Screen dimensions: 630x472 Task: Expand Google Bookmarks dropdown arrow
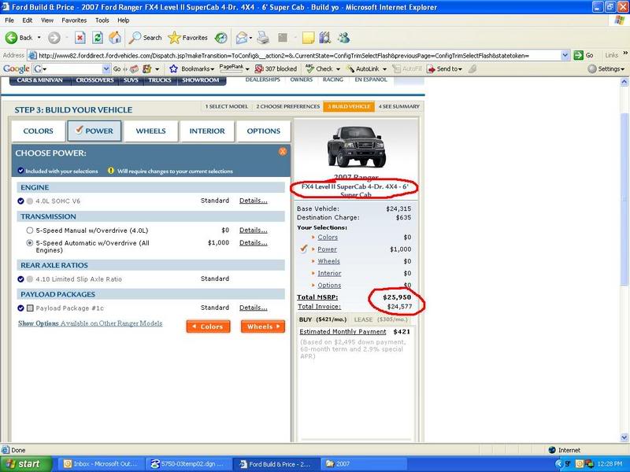212,69
